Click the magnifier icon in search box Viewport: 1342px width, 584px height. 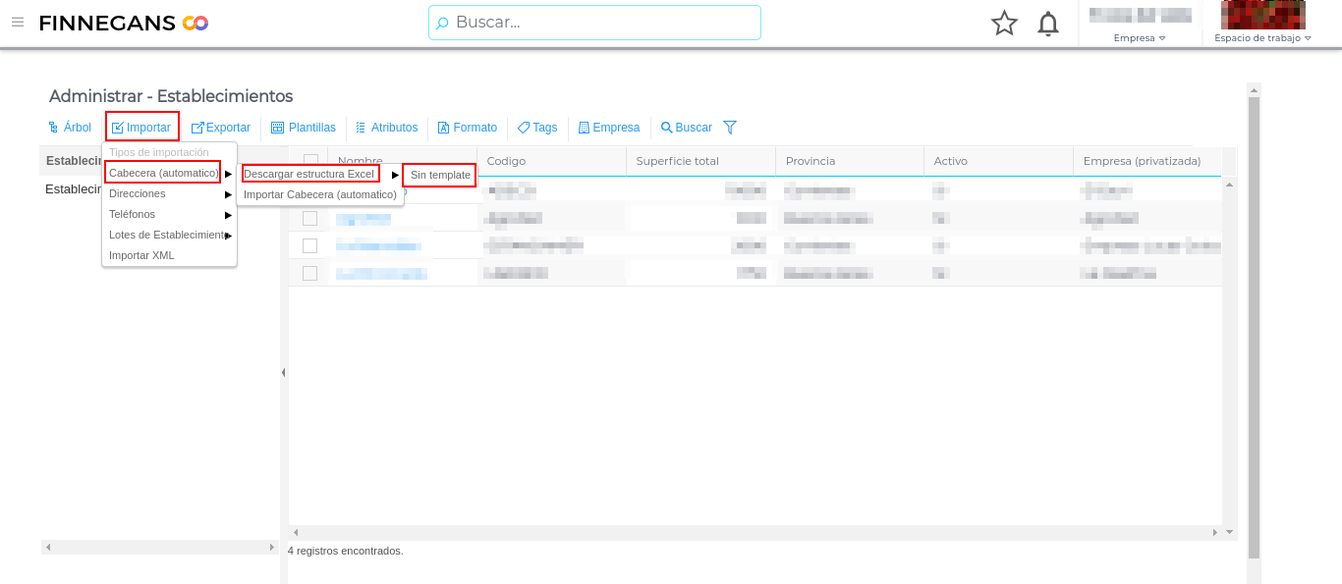point(442,23)
